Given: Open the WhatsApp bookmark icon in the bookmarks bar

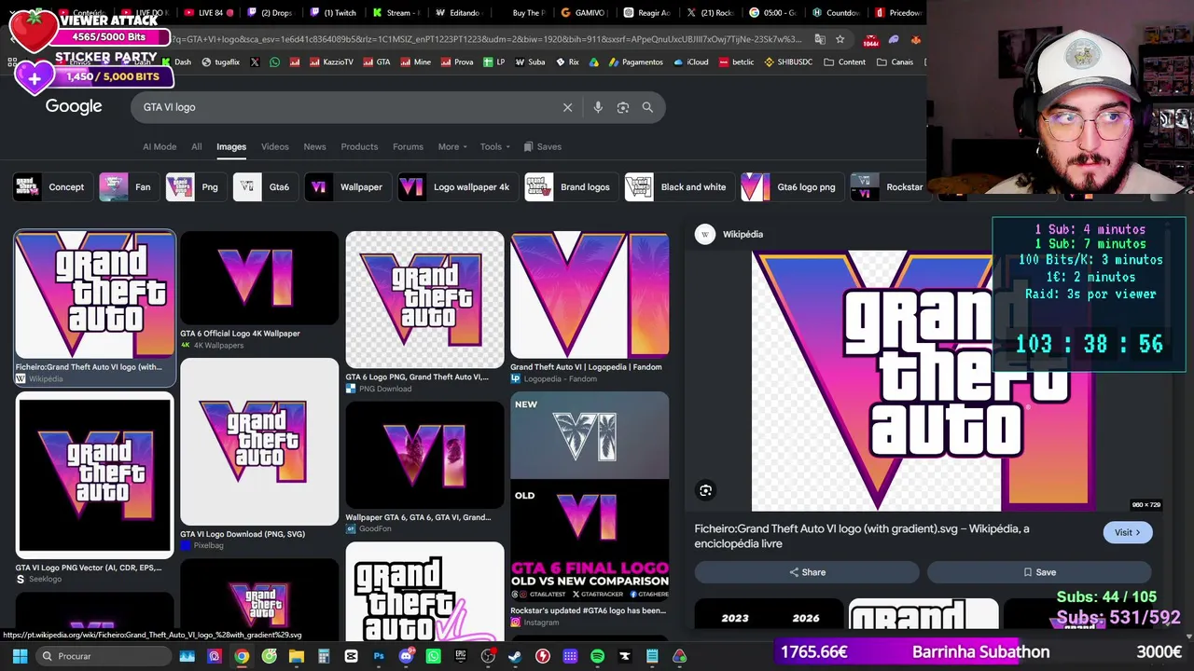Looking at the screenshot, I should [274, 62].
